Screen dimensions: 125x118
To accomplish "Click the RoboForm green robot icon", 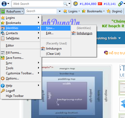I will (3, 11).
